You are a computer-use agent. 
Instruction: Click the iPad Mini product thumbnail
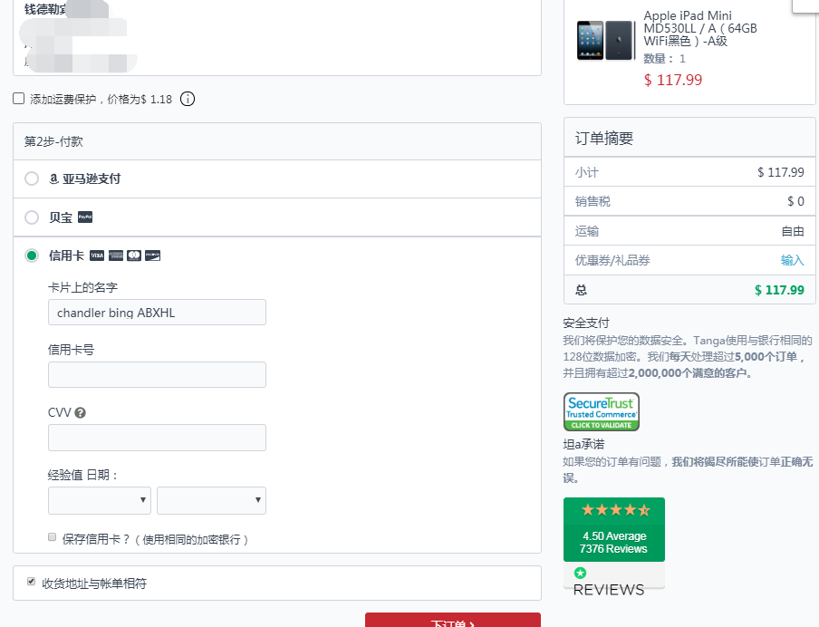[x=605, y=40]
